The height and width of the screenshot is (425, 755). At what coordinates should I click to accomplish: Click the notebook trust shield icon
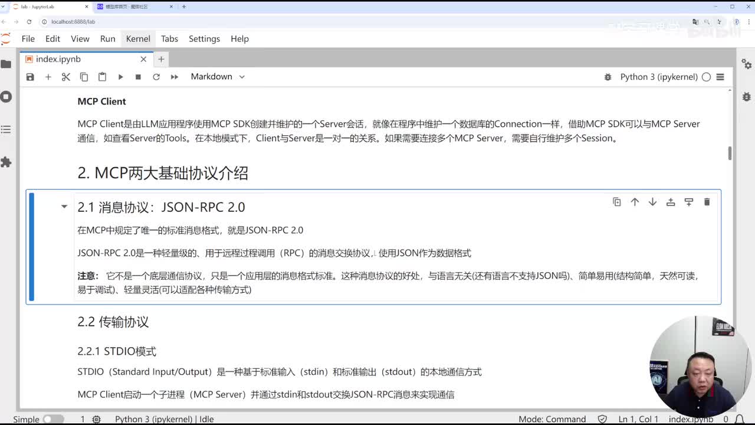pos(602,419)
